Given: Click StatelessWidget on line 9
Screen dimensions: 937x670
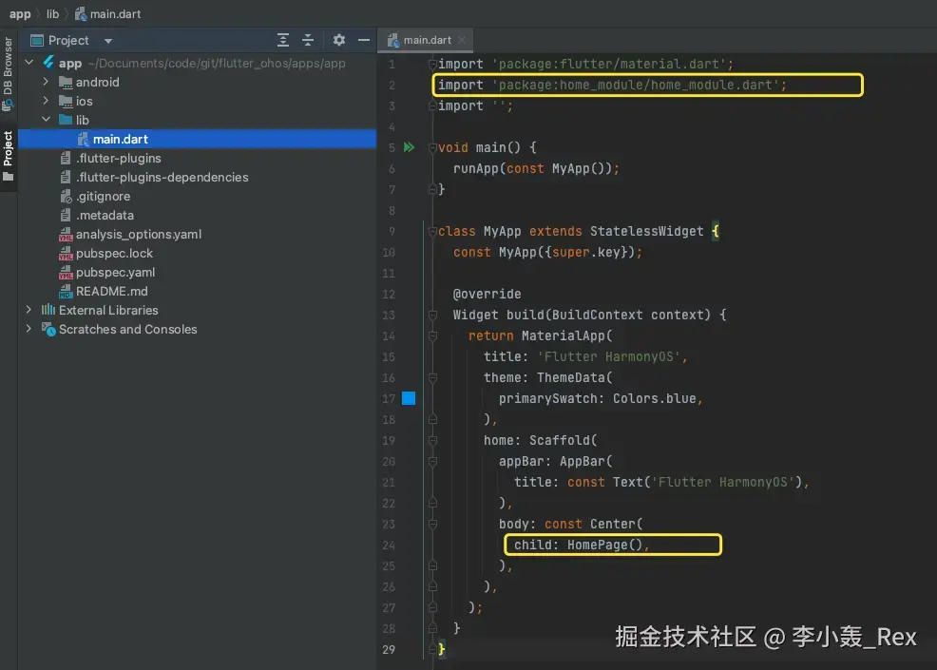Looking at the screenshot, I should [646, 231].
